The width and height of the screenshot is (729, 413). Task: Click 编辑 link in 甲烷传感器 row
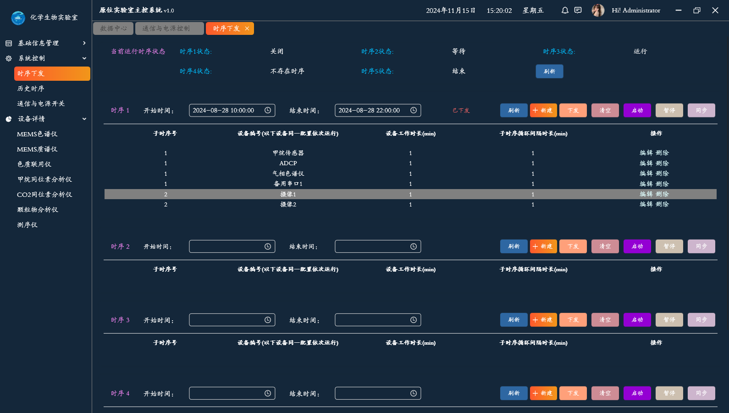point(646,153)
